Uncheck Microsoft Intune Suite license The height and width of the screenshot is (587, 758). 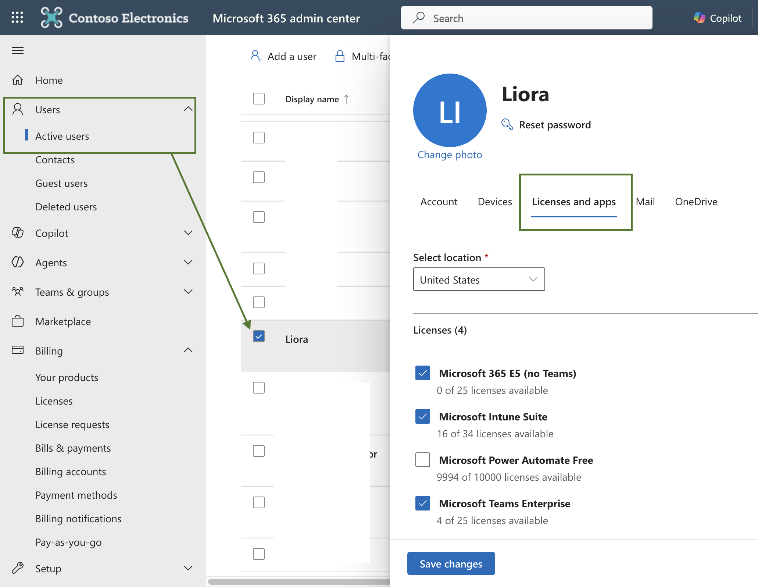click(423, 416)
